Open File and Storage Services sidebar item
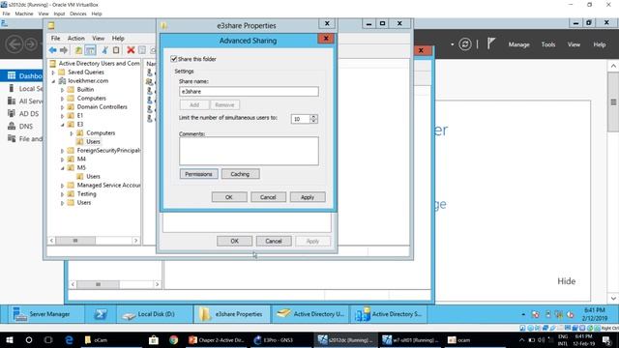619x348 pixels. pyautogui.click(x=24, y=139)
